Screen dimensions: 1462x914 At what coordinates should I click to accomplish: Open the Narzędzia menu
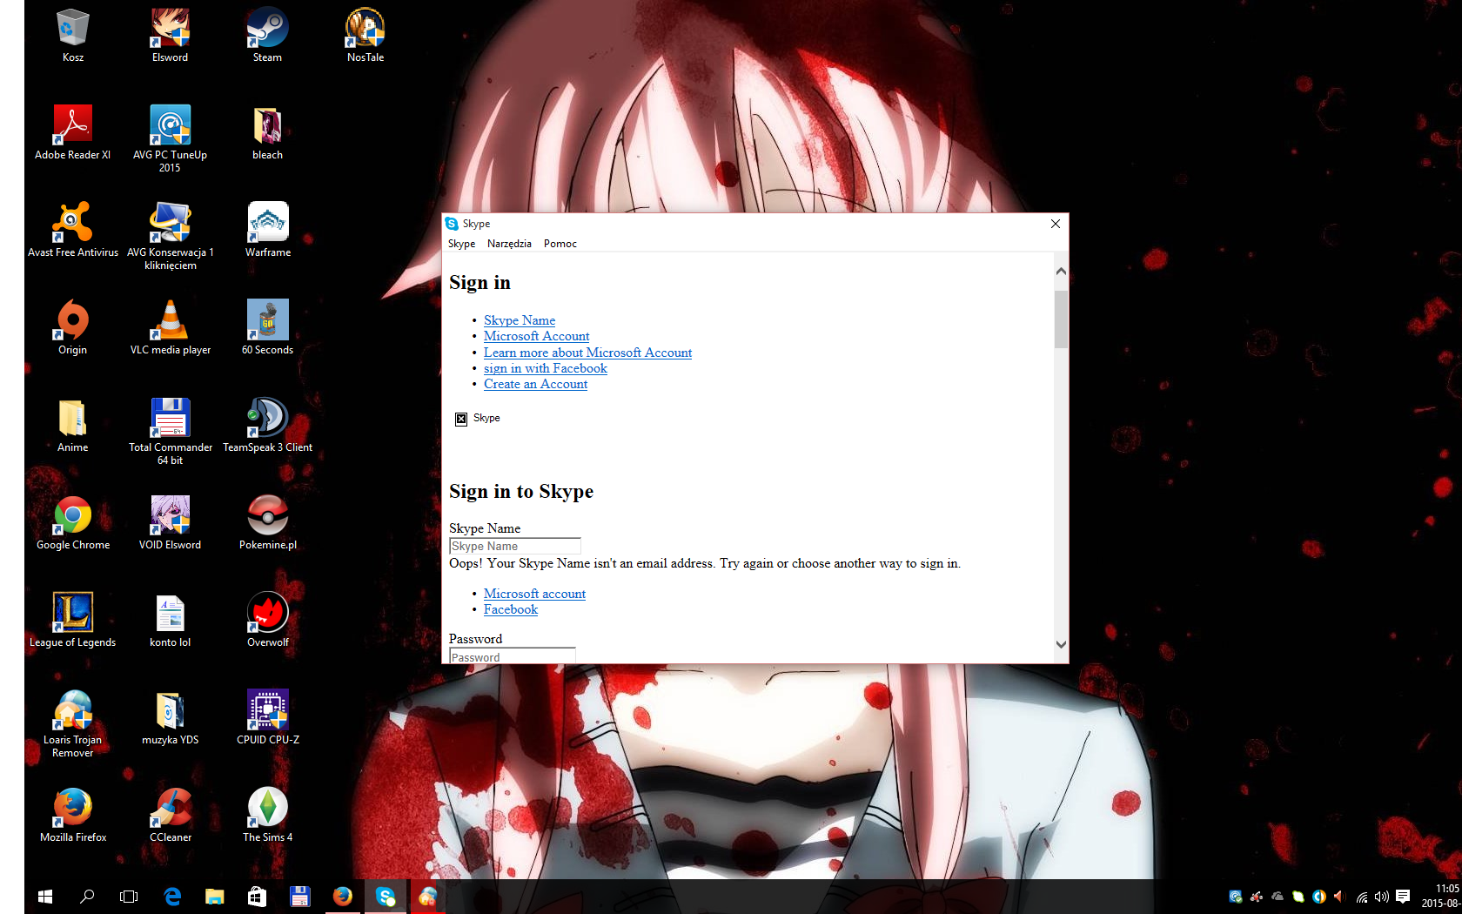(x=509, y=244)
